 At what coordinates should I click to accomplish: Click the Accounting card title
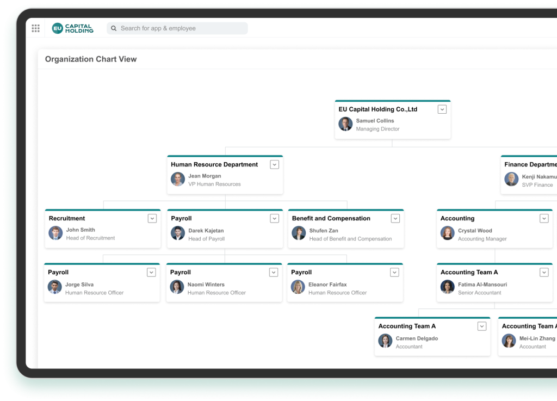tap(457, 218)
